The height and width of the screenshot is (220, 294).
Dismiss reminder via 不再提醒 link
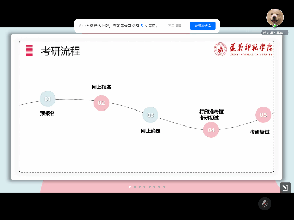pos(174,26)
